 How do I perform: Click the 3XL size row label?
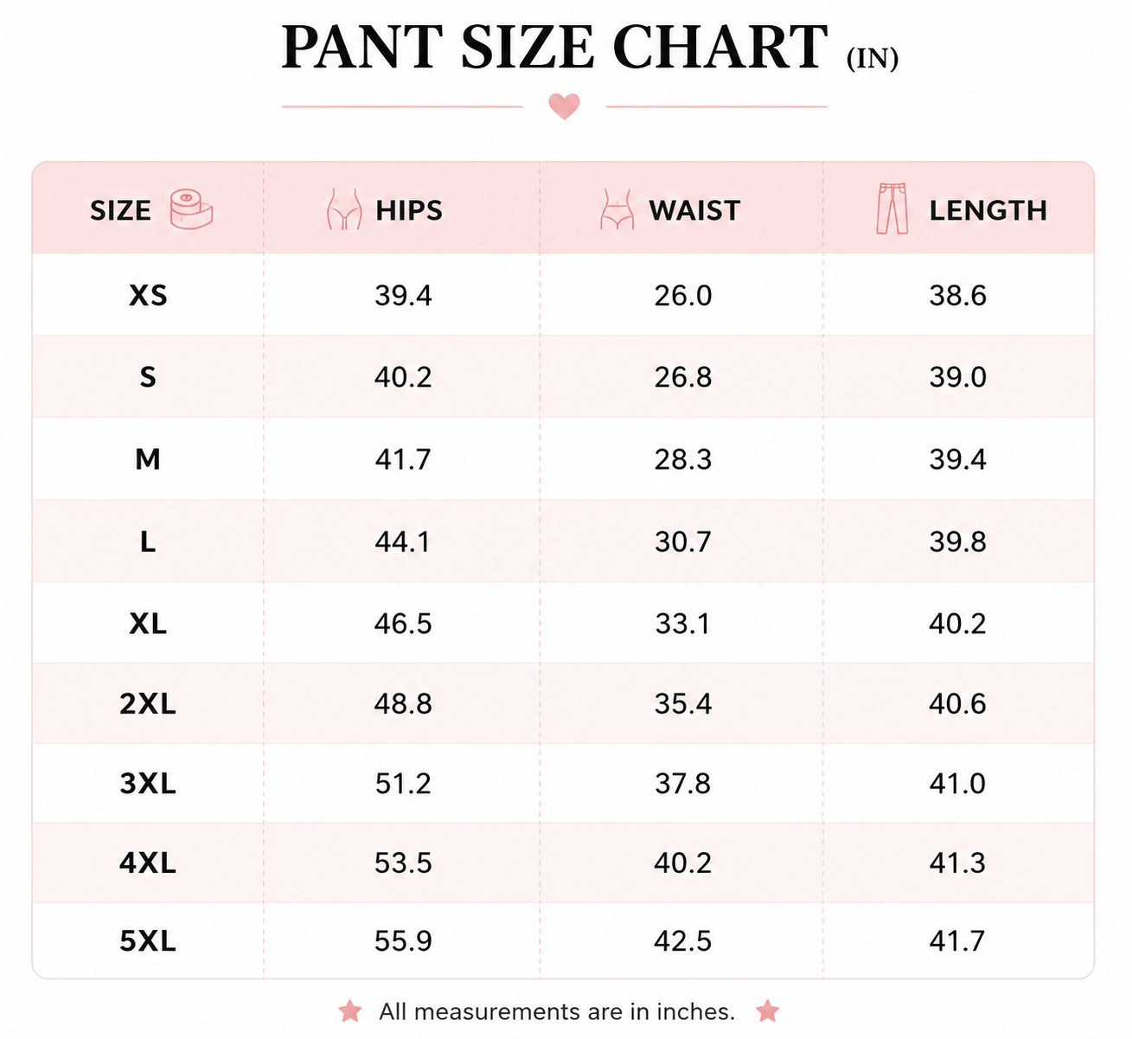click(148, 784)
